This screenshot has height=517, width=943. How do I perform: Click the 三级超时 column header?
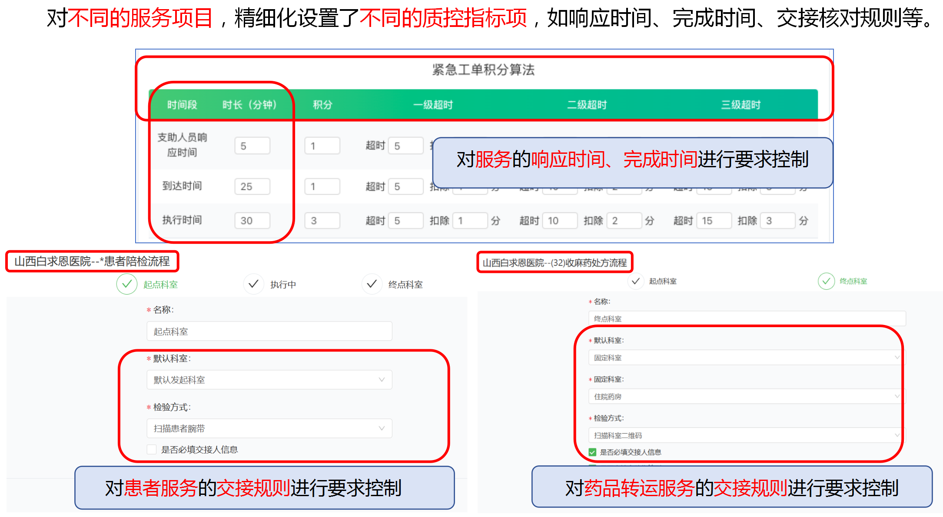[741, 105]
